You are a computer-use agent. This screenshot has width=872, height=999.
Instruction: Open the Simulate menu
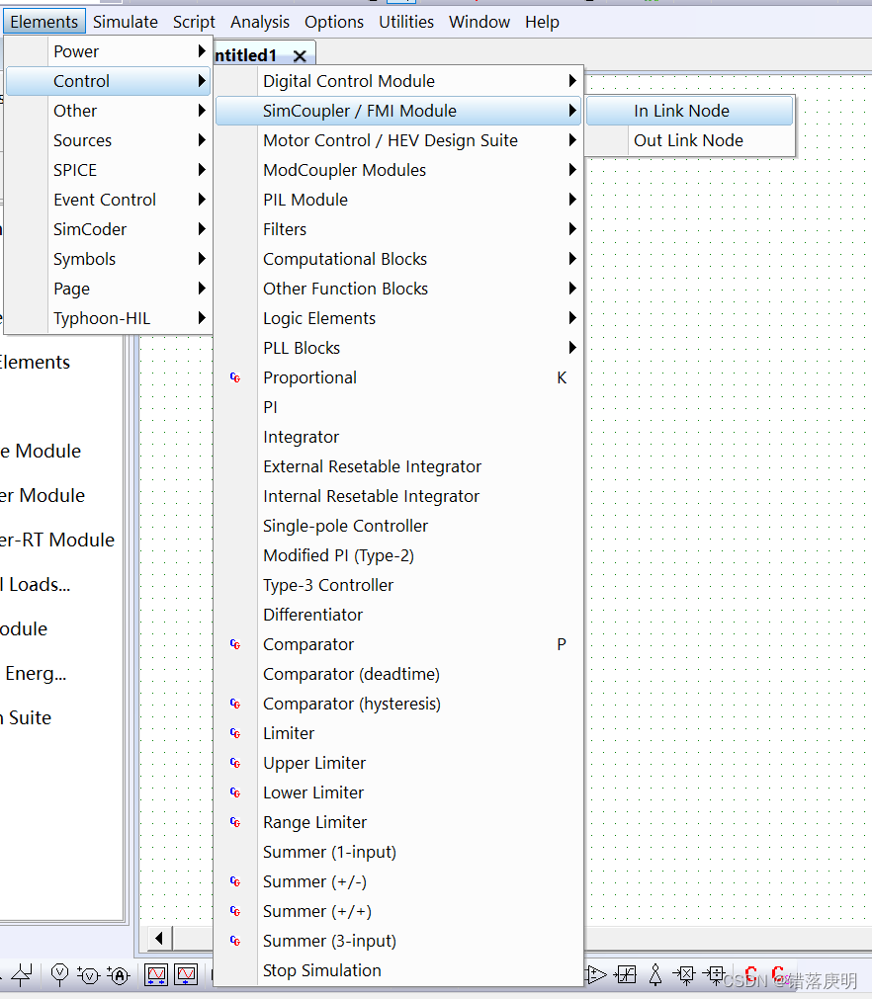click(126, 22)
